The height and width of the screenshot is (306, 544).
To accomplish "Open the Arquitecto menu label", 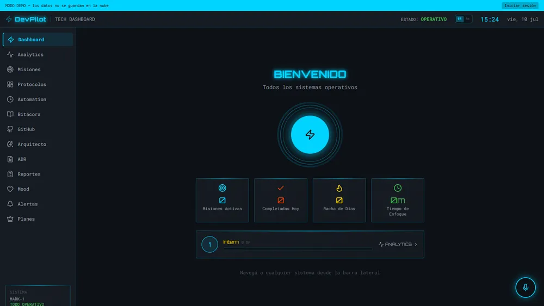I will 32,144.
